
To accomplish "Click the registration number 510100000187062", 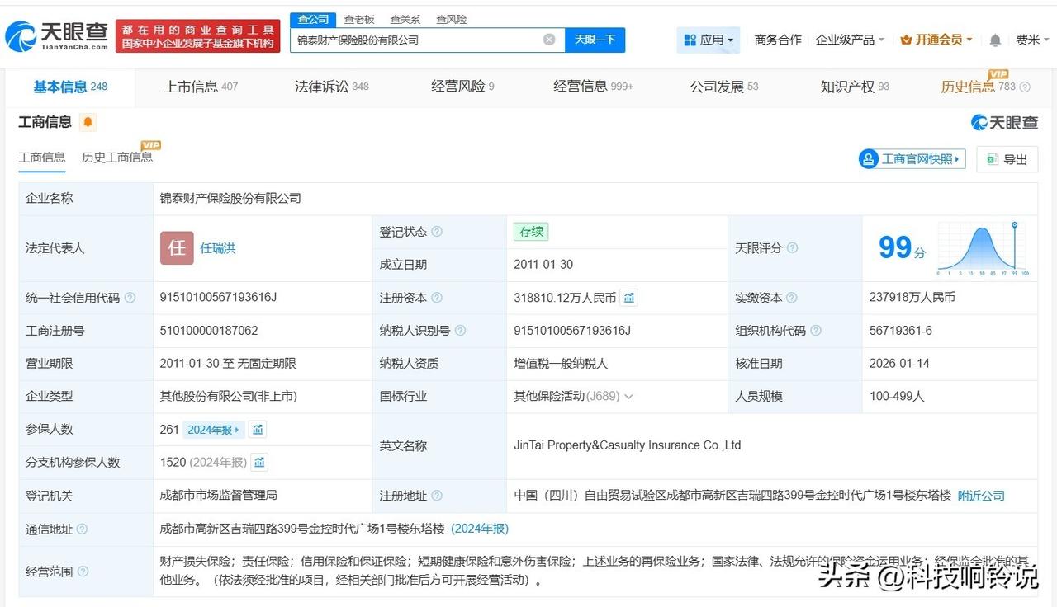I will pos(209,331).
